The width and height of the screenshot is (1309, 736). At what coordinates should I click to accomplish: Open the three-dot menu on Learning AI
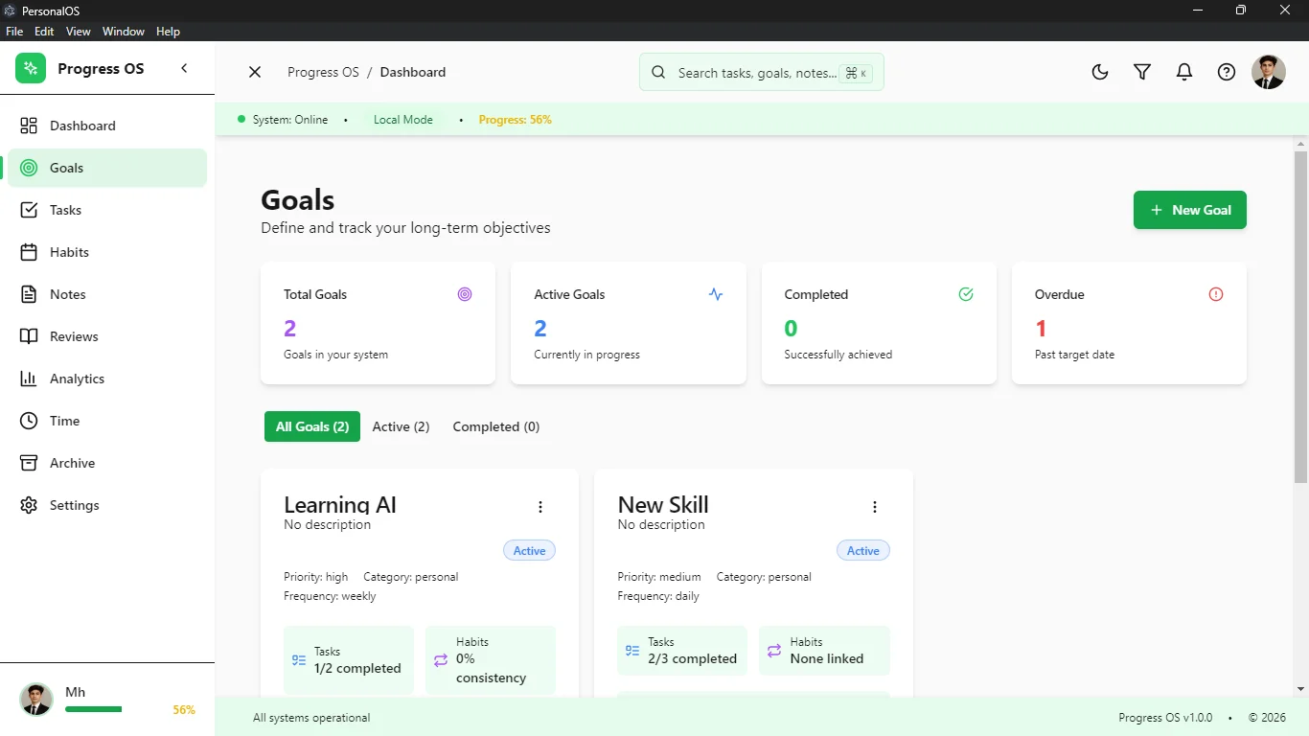coord(540,507)
